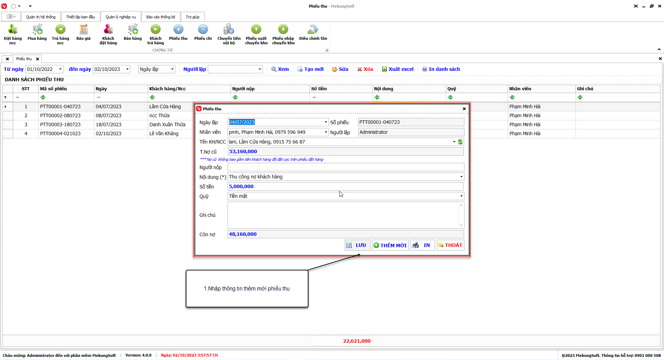The height and width of the screenshot is (360, 664).
Task: Open Phiếu nhập chuyển kho
Action: point(283,34)
